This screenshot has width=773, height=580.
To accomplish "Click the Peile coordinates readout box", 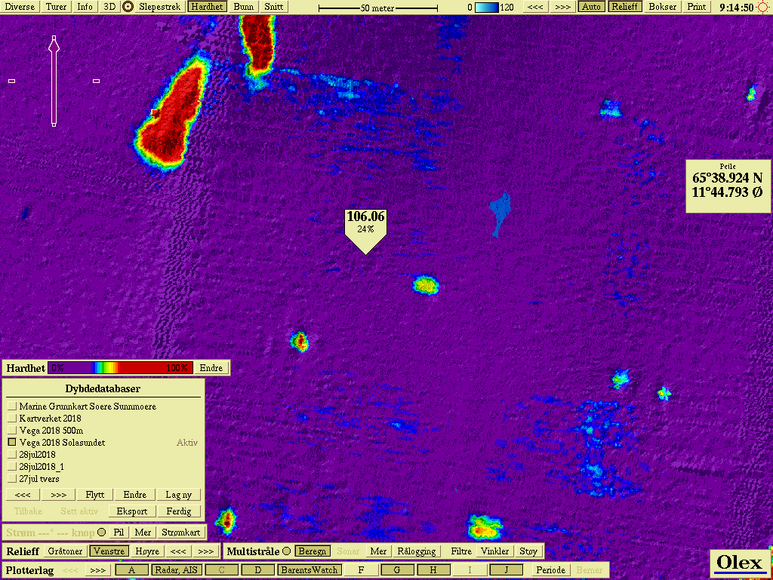I will coord(727,186).
